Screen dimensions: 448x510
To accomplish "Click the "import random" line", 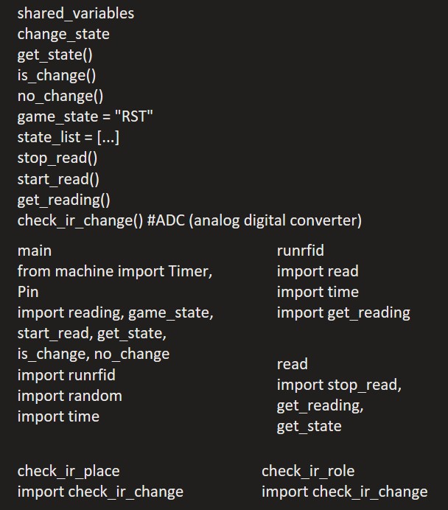I will point(70,395).
